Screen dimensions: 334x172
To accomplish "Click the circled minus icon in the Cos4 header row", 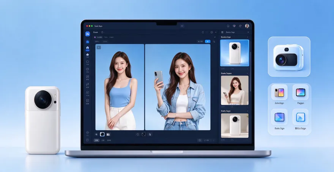I will (x=211, y=32).
